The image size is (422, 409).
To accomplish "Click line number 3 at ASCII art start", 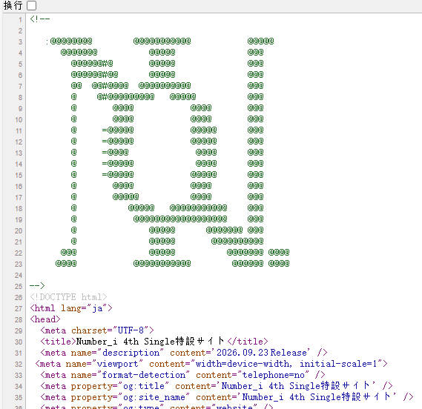I will tap(20, 42).
